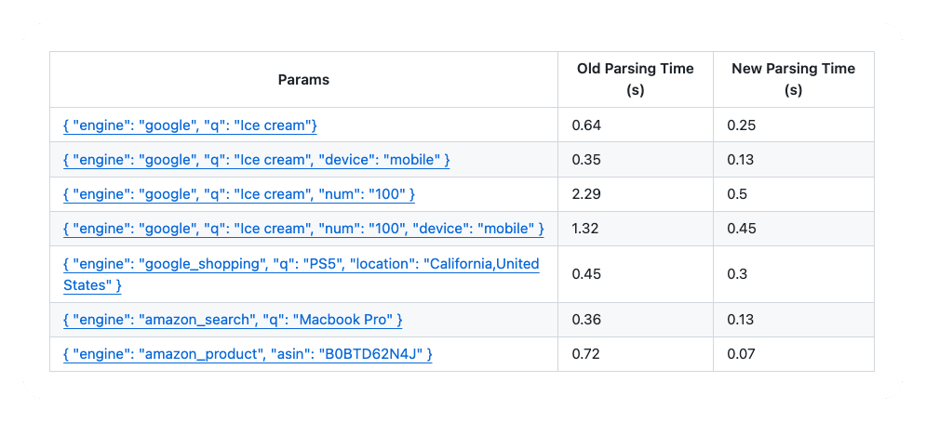
Task: Open the Ice cream num 100 link
Action: (x=239, y=194)
